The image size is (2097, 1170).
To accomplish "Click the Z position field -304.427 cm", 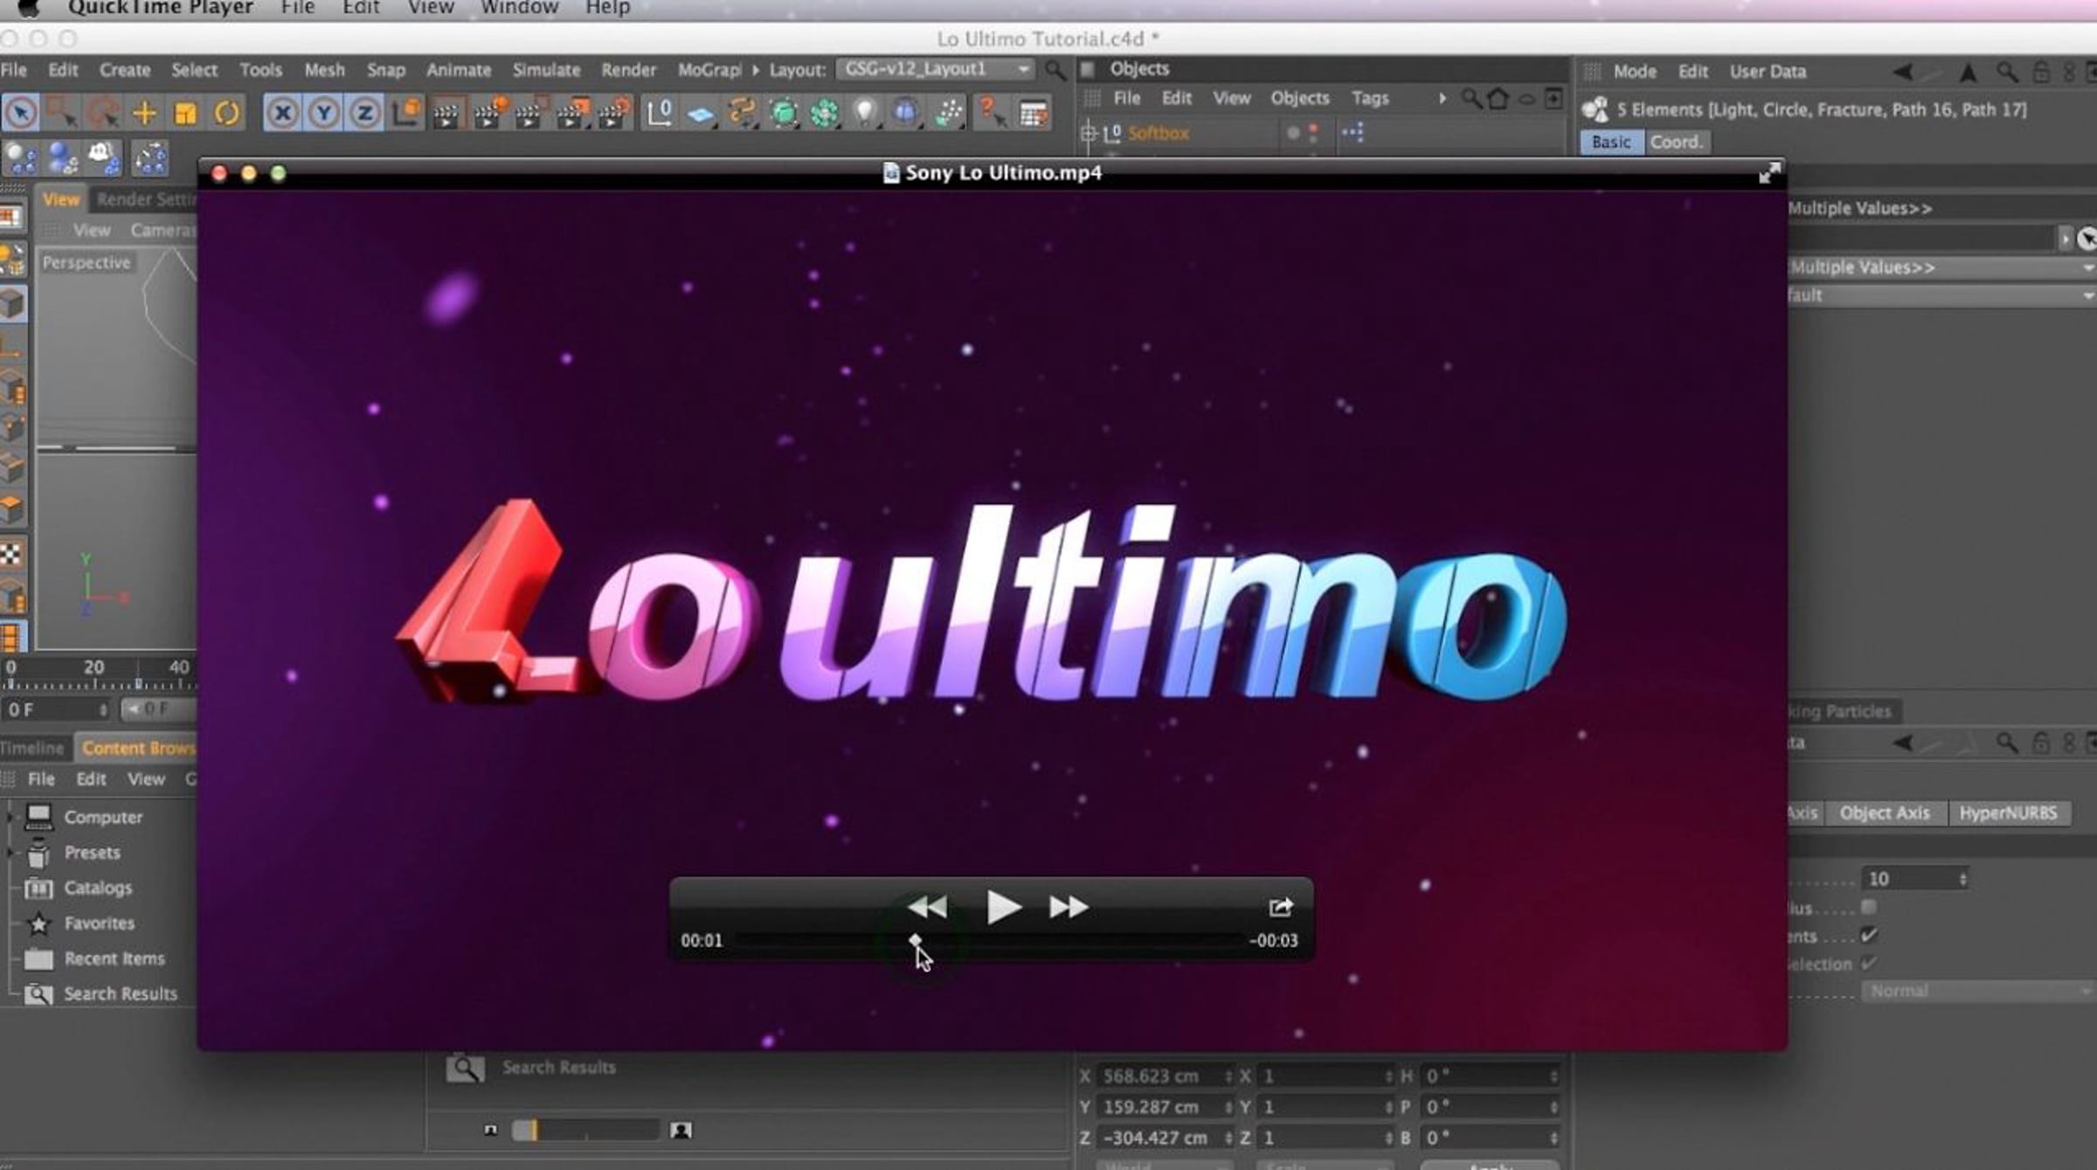I will 1165,1139.
